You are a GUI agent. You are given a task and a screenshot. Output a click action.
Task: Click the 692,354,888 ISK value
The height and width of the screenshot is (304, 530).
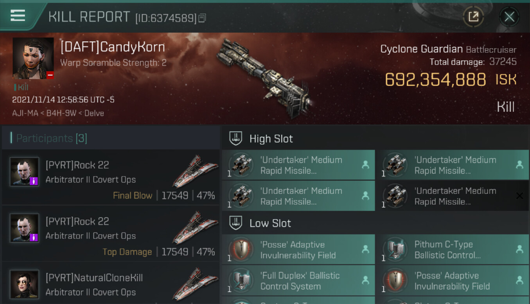[451, 80]
